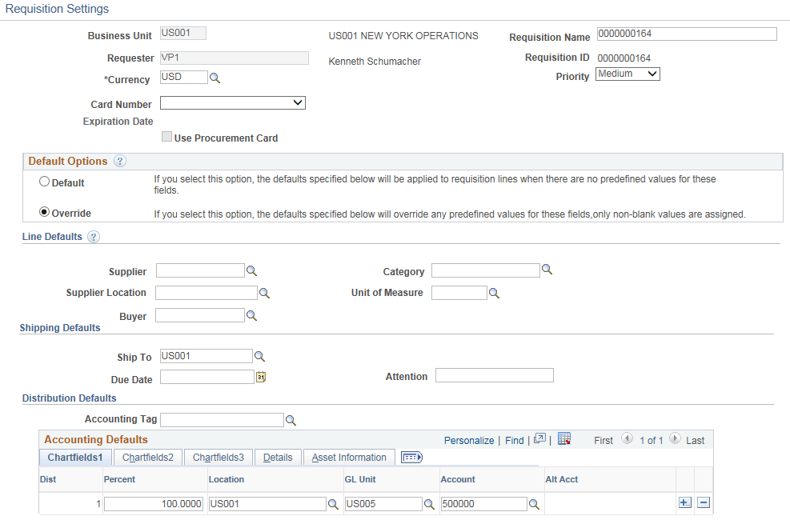Open the Category lookup magnifier
Screen dimensions: 790x528
pyautogui.click(x=547, y=270)
